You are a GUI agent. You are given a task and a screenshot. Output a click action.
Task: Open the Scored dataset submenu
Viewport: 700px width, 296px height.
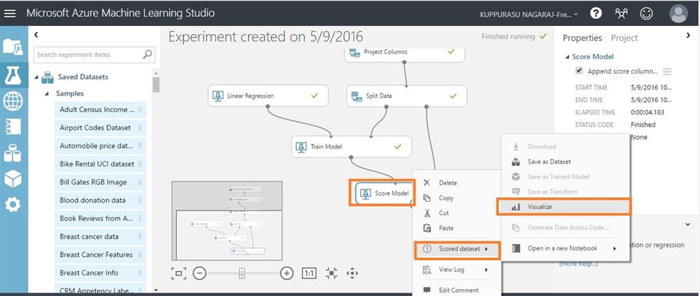pos(457,249)
